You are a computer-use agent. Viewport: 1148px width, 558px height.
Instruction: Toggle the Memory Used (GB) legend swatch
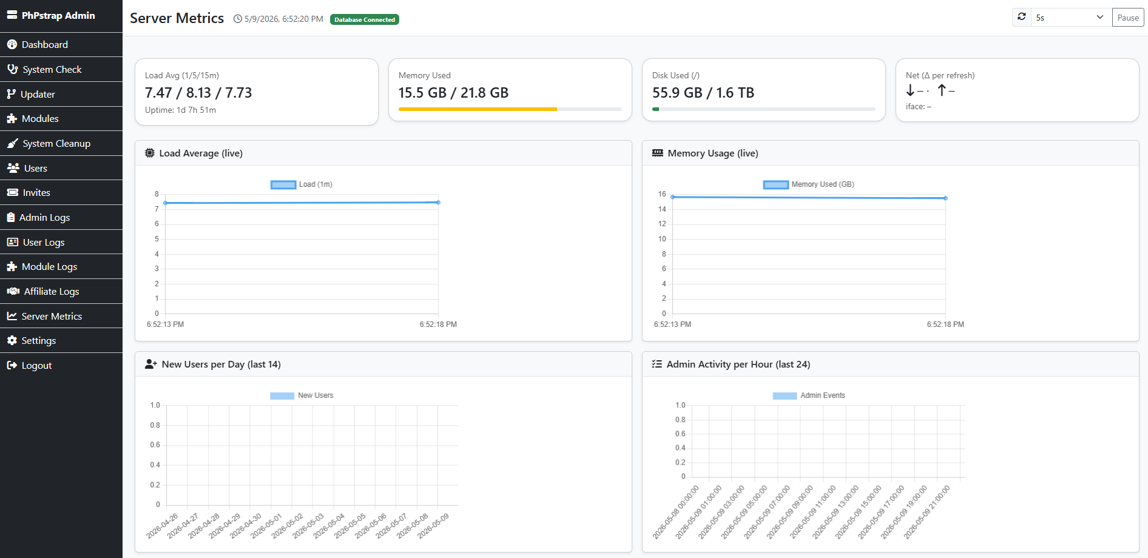pyautogui.click(x=776, y=184)
